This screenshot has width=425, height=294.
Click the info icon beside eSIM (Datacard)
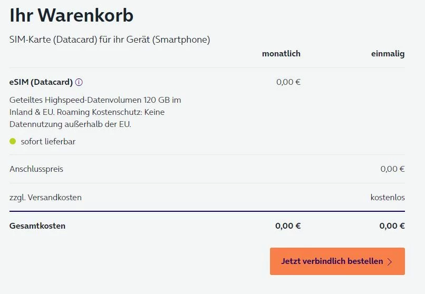79,82
